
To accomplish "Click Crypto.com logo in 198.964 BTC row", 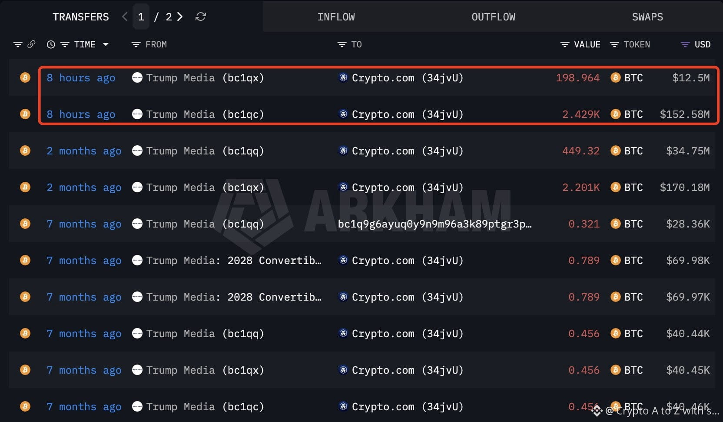I will [x=343, y=77].
